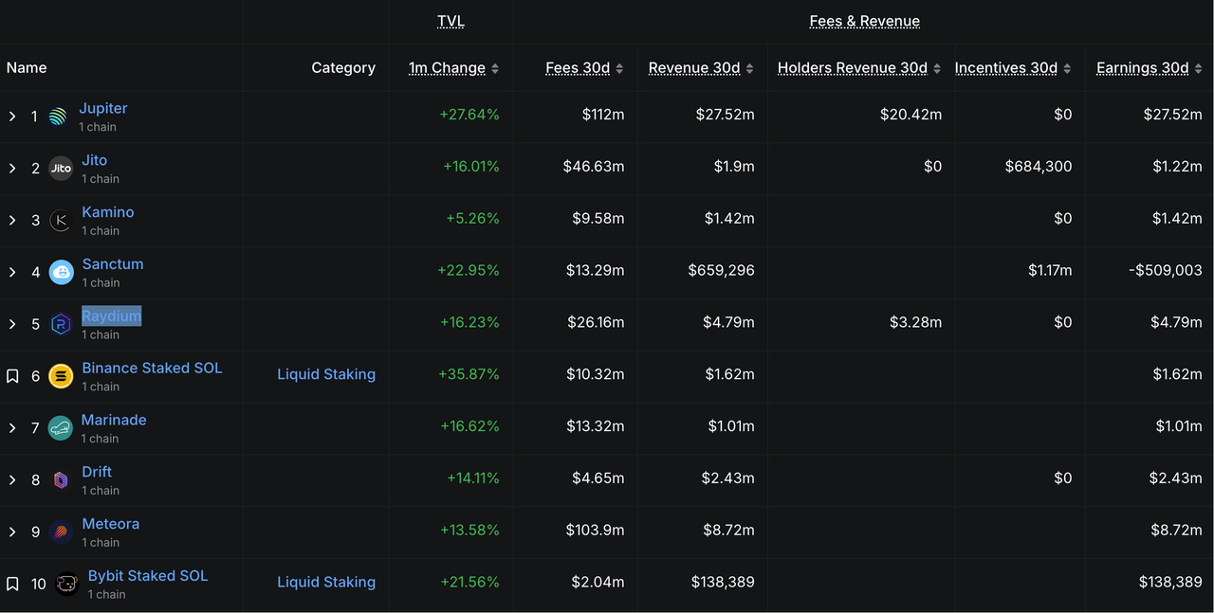Image resolution: width=1214 pixels, height=613 pixels.
Task: Expand the Kamino row chevron
Action: [12, 221]
